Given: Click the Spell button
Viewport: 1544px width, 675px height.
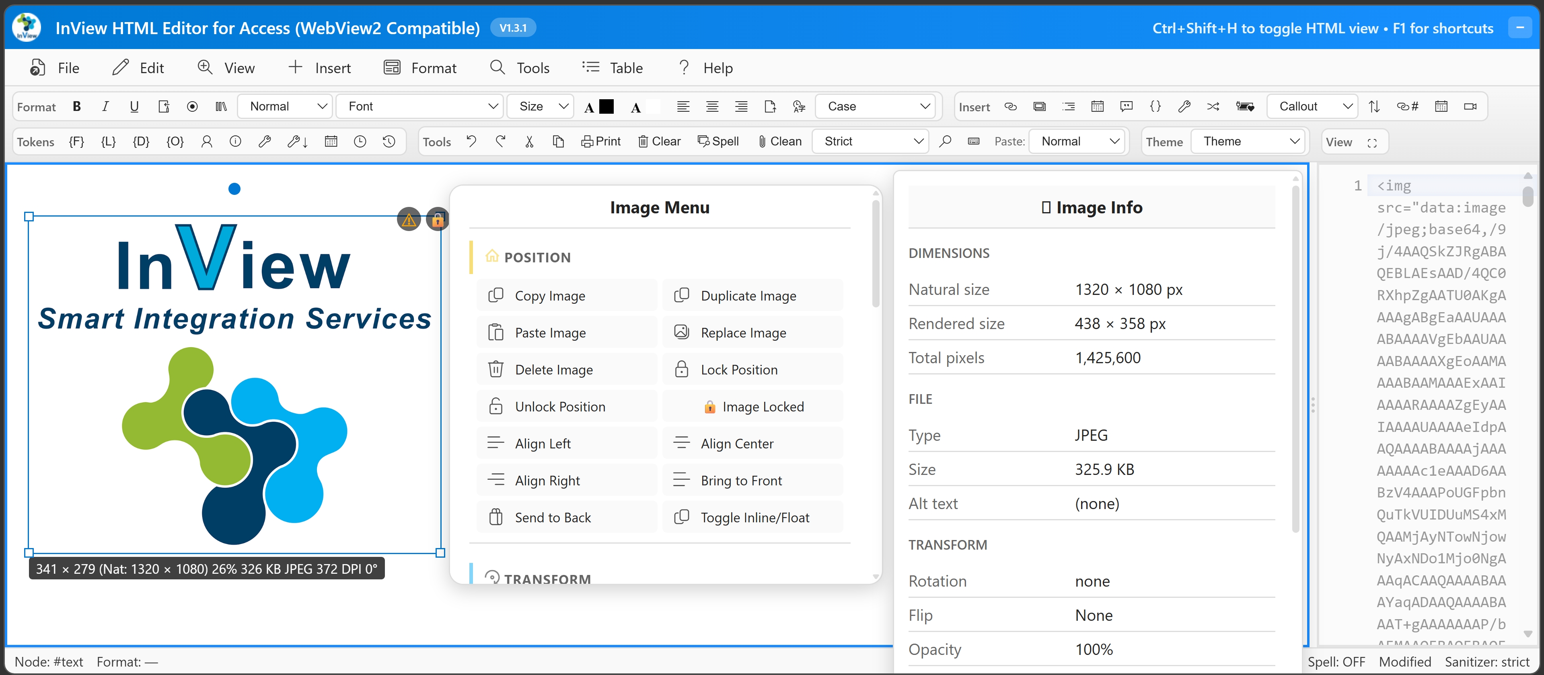Looking at the screenshot, I should pyautogui.click(x=718, y=142).
